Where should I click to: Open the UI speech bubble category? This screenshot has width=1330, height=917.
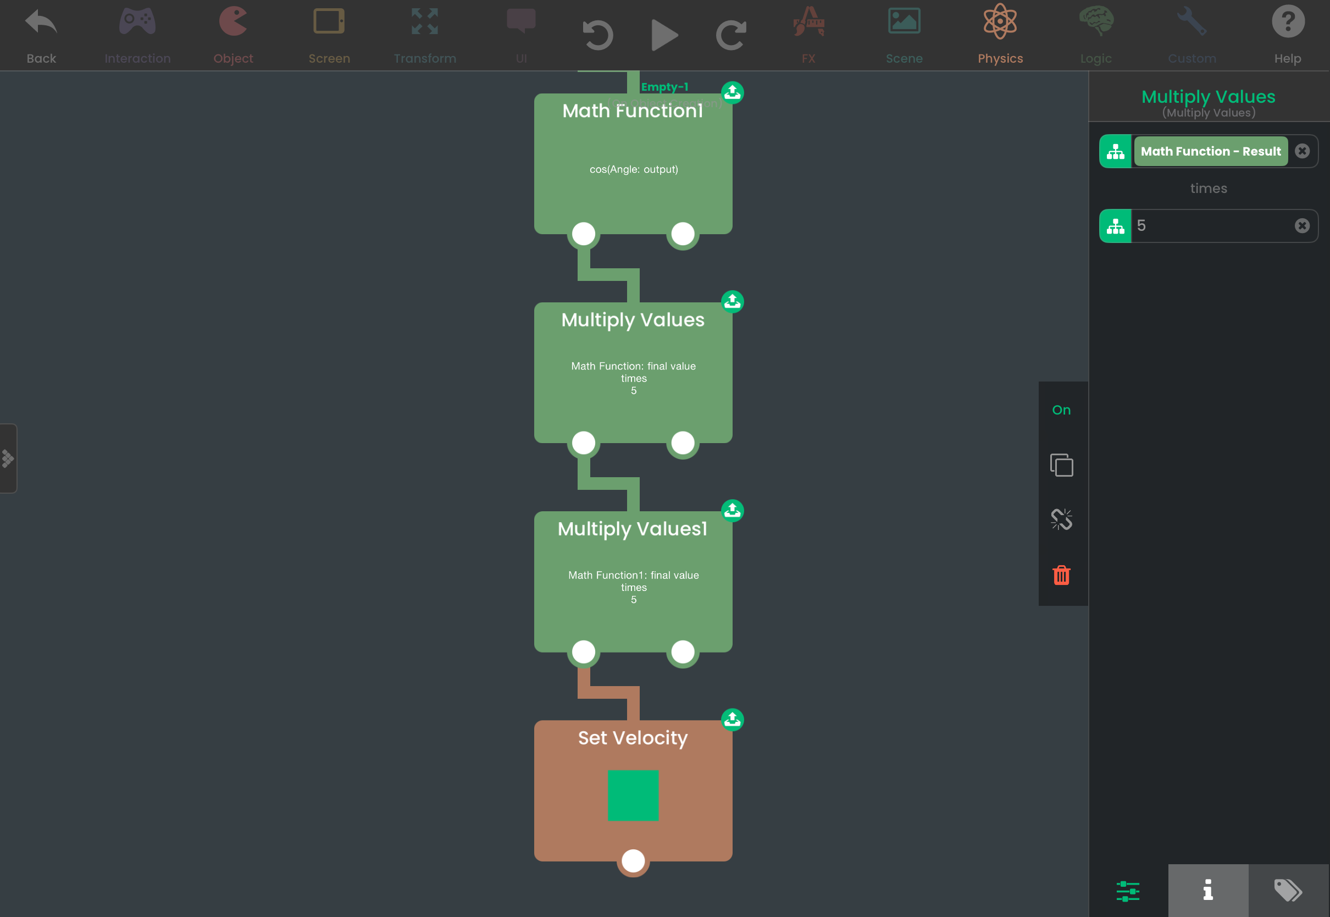coord(522,22)
